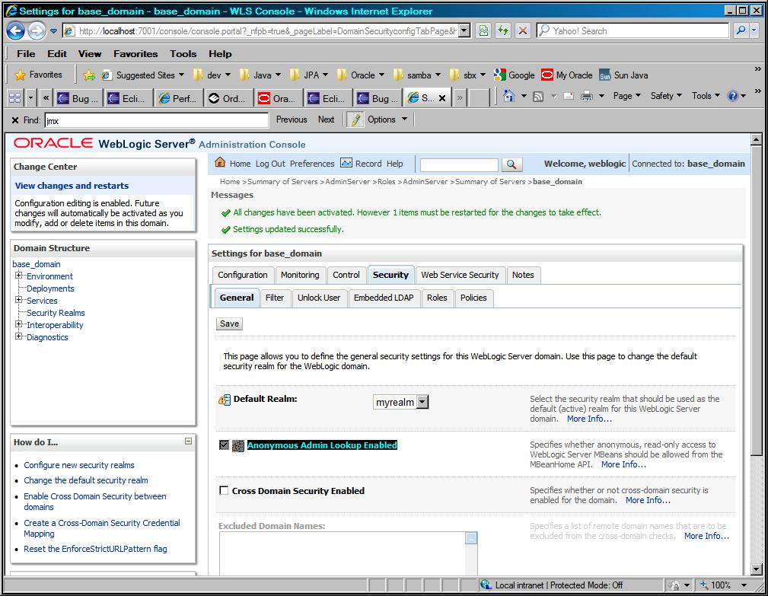Image resolution: width=768 pixels, height=596 pixels.
Task: Expand the Interoperability tree node
Action: (x=18, y=323)
